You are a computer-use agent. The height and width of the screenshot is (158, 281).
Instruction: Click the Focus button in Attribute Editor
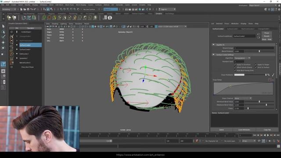[267, 33]
